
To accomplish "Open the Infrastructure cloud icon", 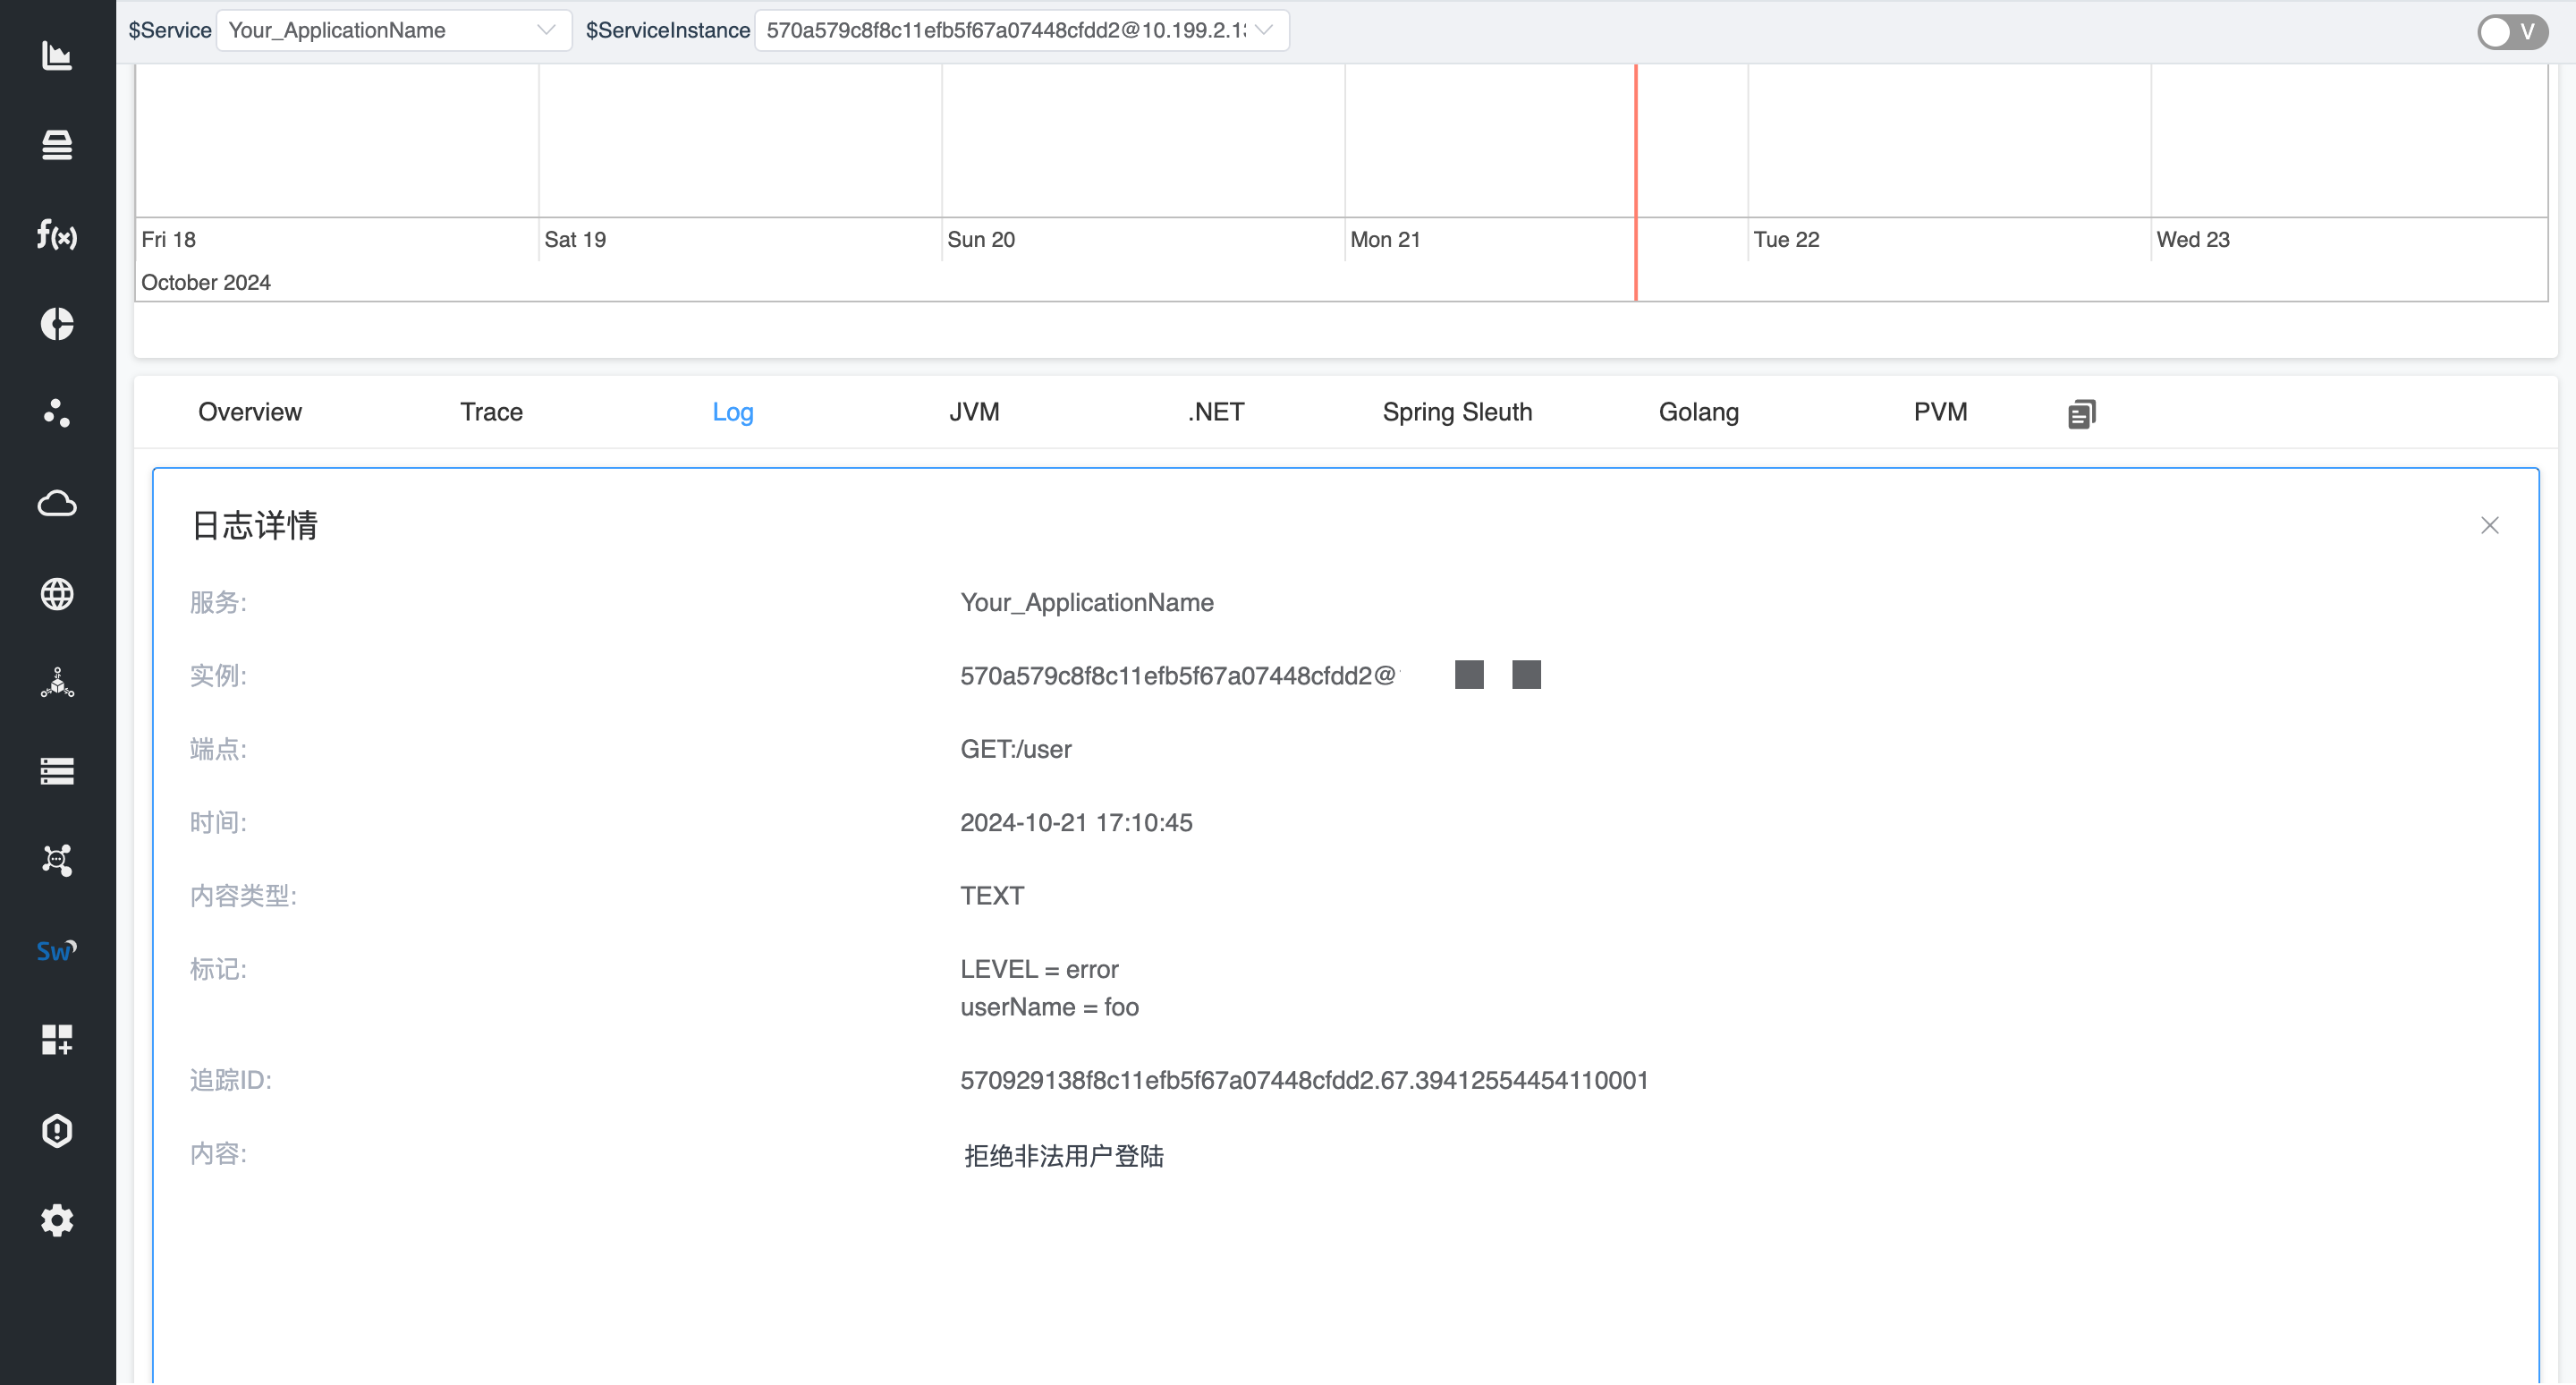I will click(57, 504).
